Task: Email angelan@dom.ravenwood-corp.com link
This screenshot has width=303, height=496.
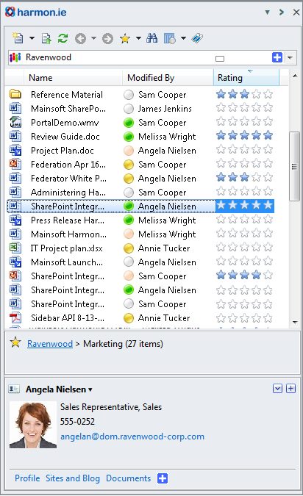Action: point(132,436)
